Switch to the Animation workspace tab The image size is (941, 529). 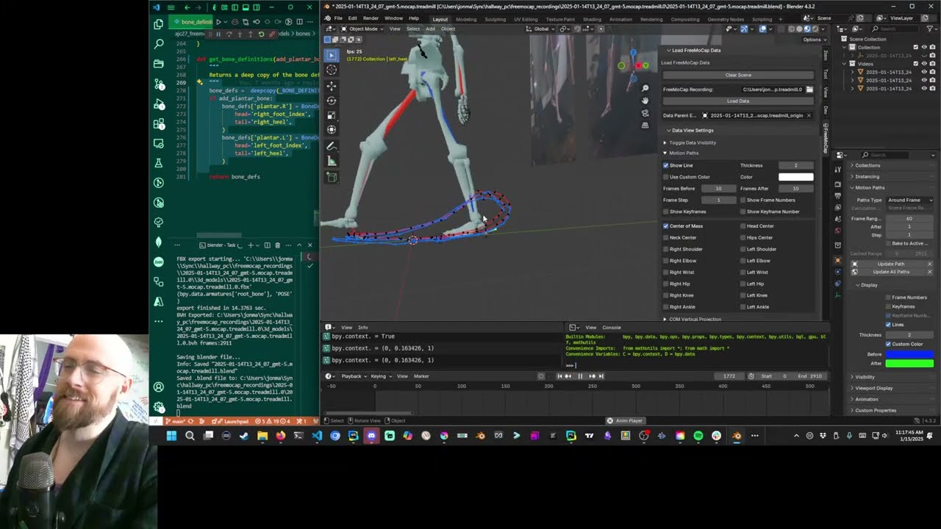click(x=620, y=19)
